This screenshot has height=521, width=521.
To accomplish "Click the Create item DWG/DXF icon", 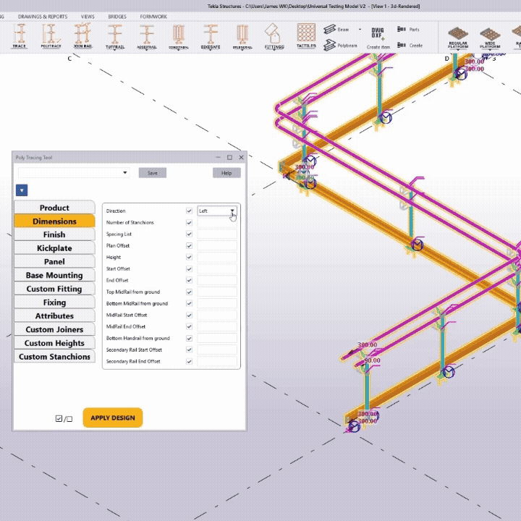I will tap(378, 37).
